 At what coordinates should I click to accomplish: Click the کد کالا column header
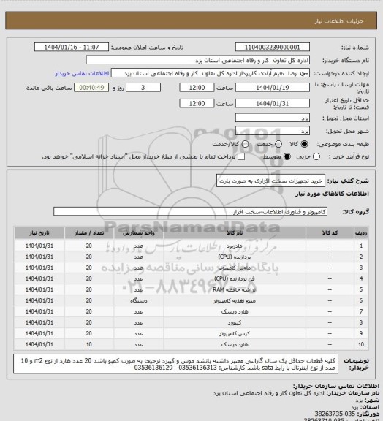point(330,233)
